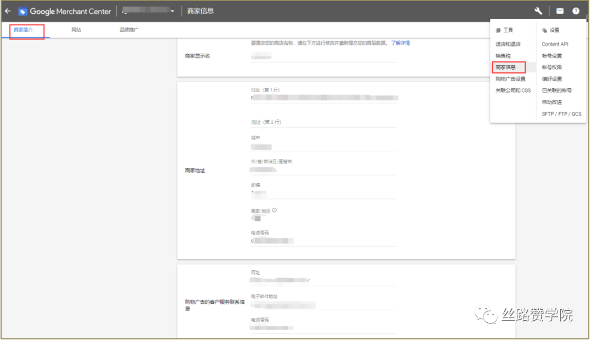Image resolution: width=592 pixels, height=341 pixels.
Task: Click the back arrow next to the logo
Action: click(7, 10)
